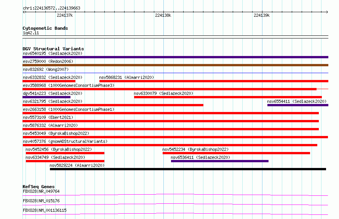Click nsv4057376 (gnomADStructuralVariants) label

tap(65, 141)
